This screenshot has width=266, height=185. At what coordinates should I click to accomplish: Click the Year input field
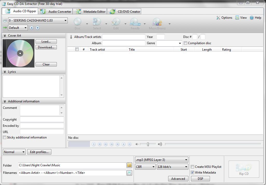pos(160,37)
